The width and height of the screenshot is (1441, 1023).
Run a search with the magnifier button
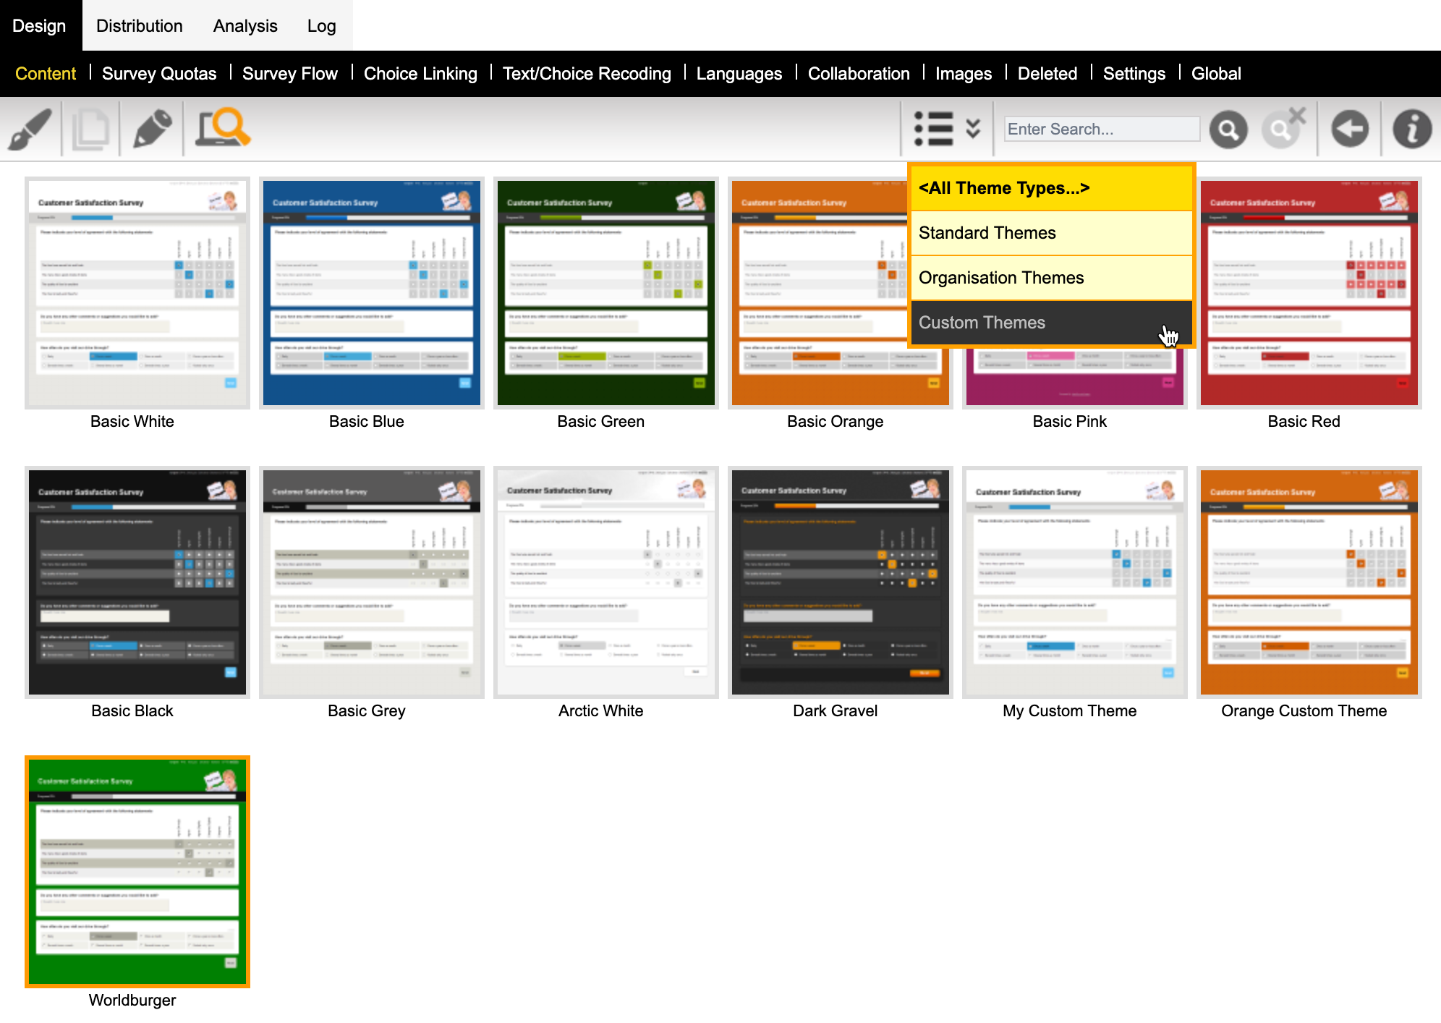point(1228,129)
